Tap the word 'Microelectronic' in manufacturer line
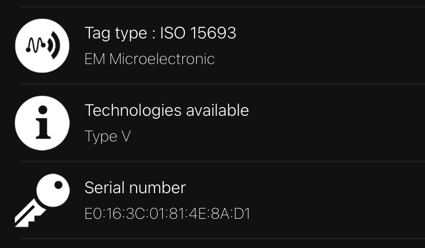 click(162, 59)
